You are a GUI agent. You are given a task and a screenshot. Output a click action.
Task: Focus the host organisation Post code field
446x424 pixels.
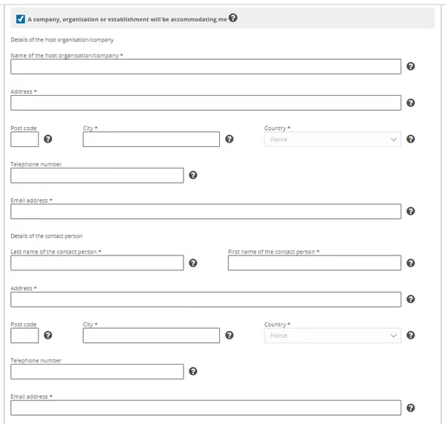(25, 140)
